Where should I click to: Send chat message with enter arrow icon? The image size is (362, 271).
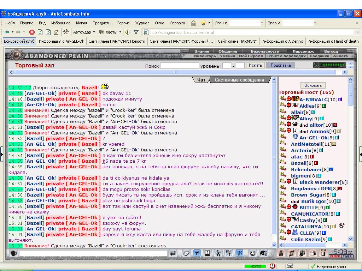pos(173,253)
